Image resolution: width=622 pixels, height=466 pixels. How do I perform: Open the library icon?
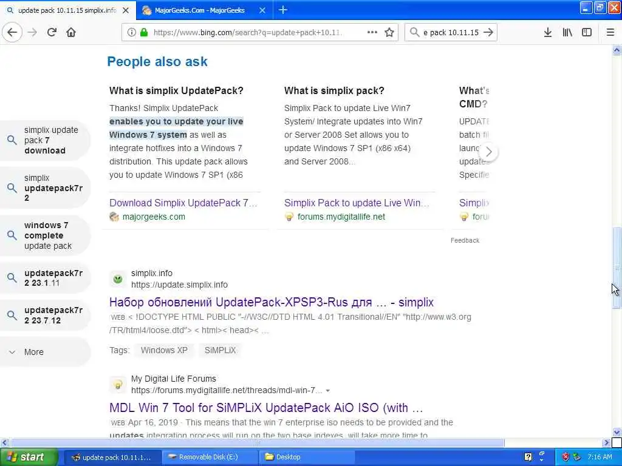[567, 33]
